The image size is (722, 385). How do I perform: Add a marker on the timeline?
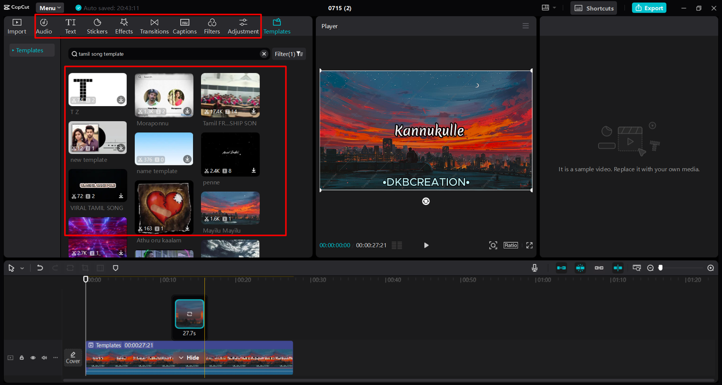click(x=116, y=268)
